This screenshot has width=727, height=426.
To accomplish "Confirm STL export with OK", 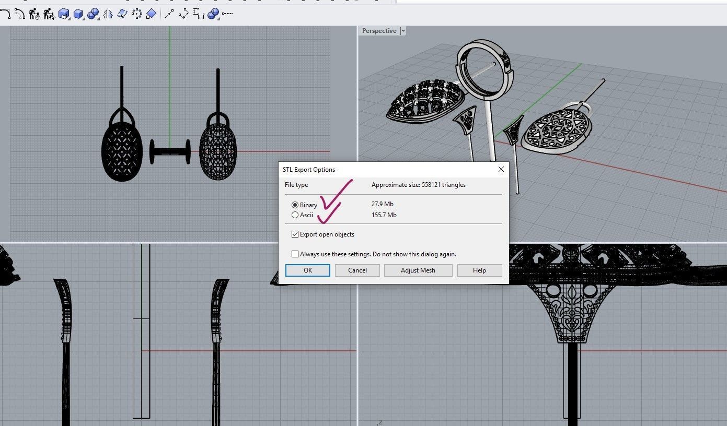I will click(x=308, y=270).
